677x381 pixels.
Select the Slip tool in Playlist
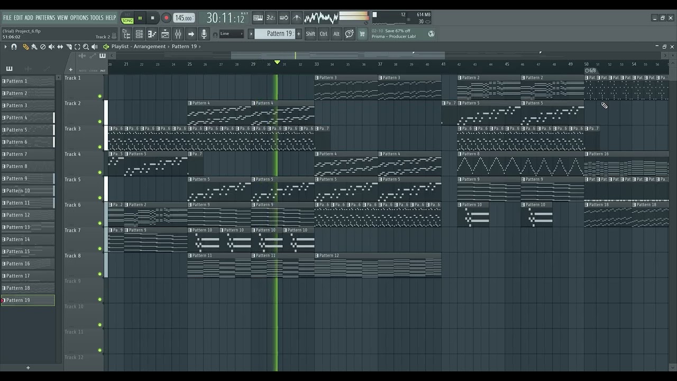(60, 47)
